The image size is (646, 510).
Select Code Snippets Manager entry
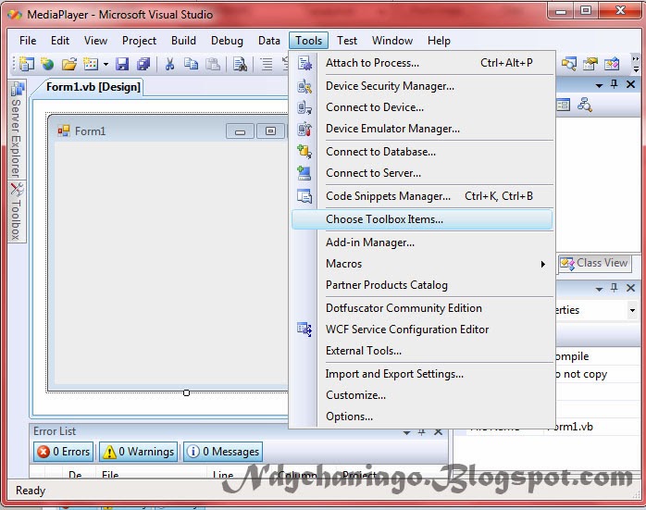pyautogui.click(x=422, y=196)
